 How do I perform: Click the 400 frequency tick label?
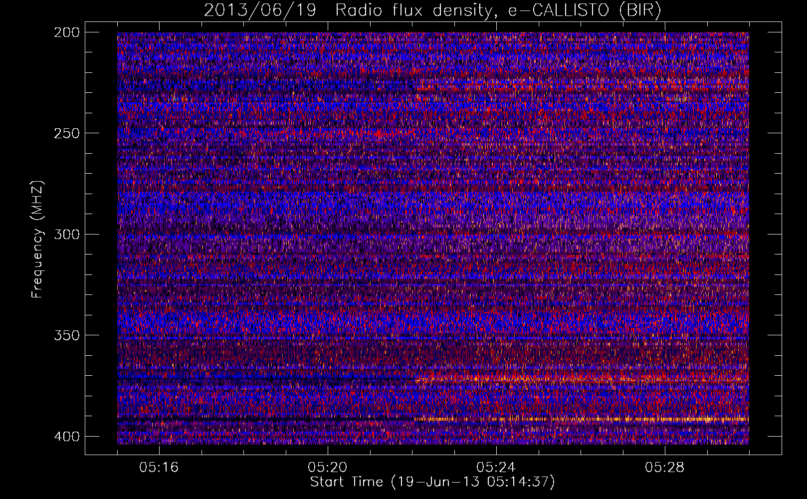coord(66,436)
